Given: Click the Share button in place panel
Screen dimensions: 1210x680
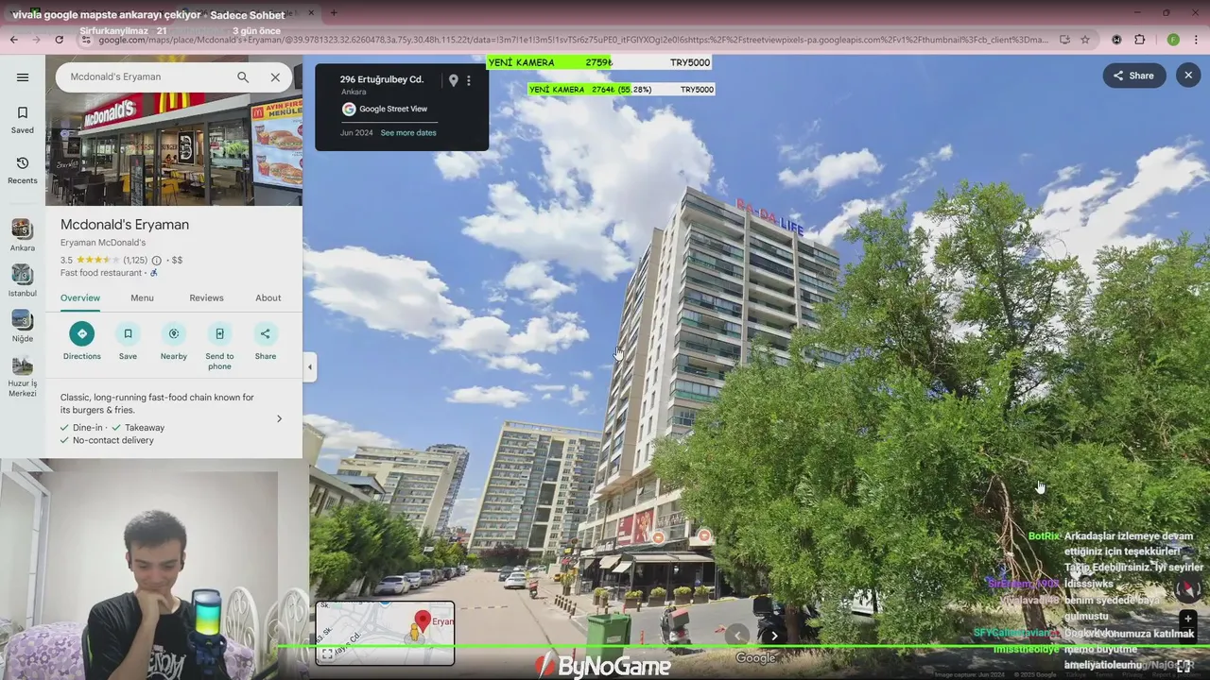Looking at the screenshot, I should point(266,341).
